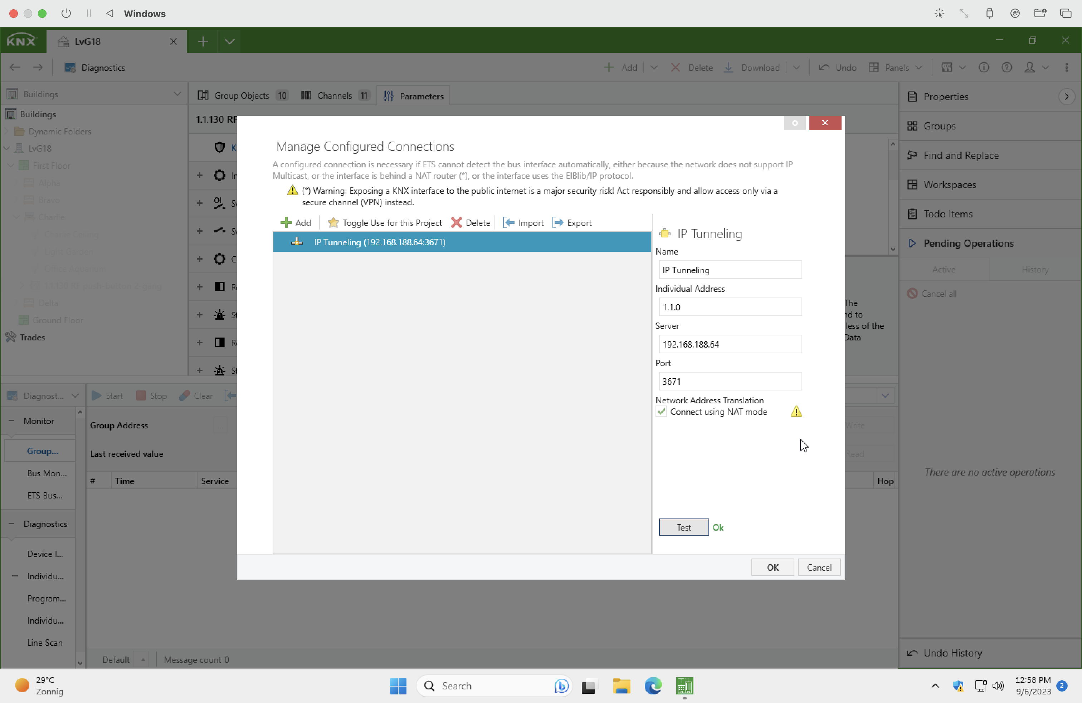The image size is (1082, 703).
Task: Uncheck Connect using NAT mode checkbox
Action: pos(662,412)
